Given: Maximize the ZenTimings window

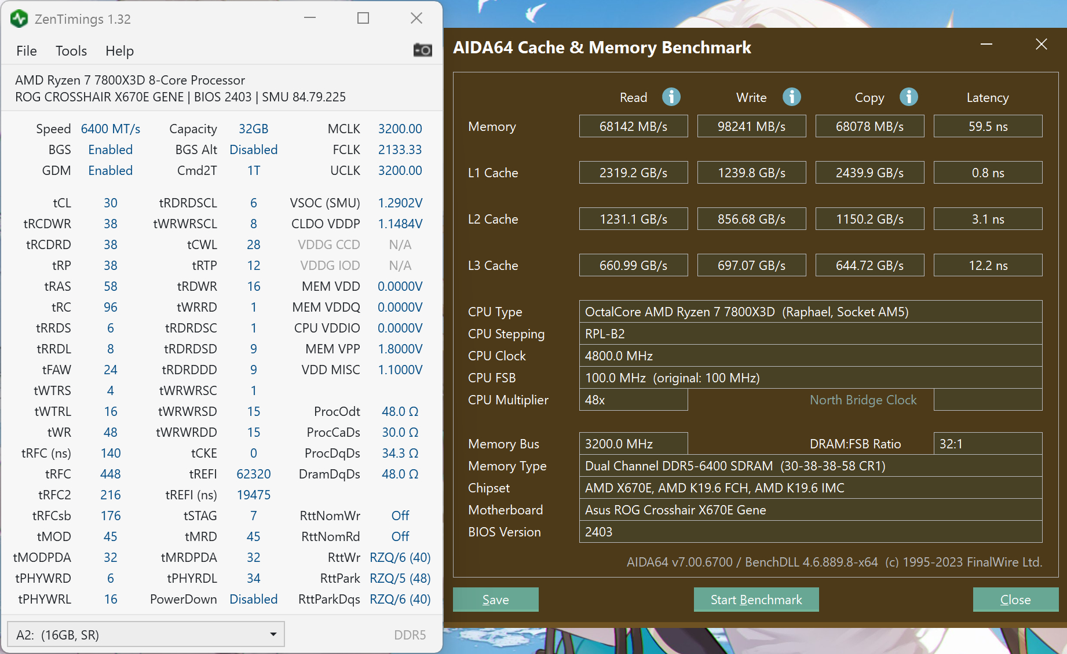Looking at the screenshot, I should pyautogui.click(x=363, y=18).
